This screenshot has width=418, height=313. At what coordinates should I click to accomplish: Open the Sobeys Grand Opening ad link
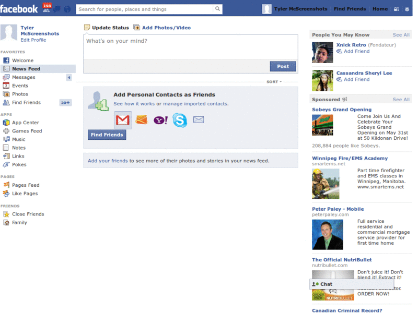pos(342,110)
